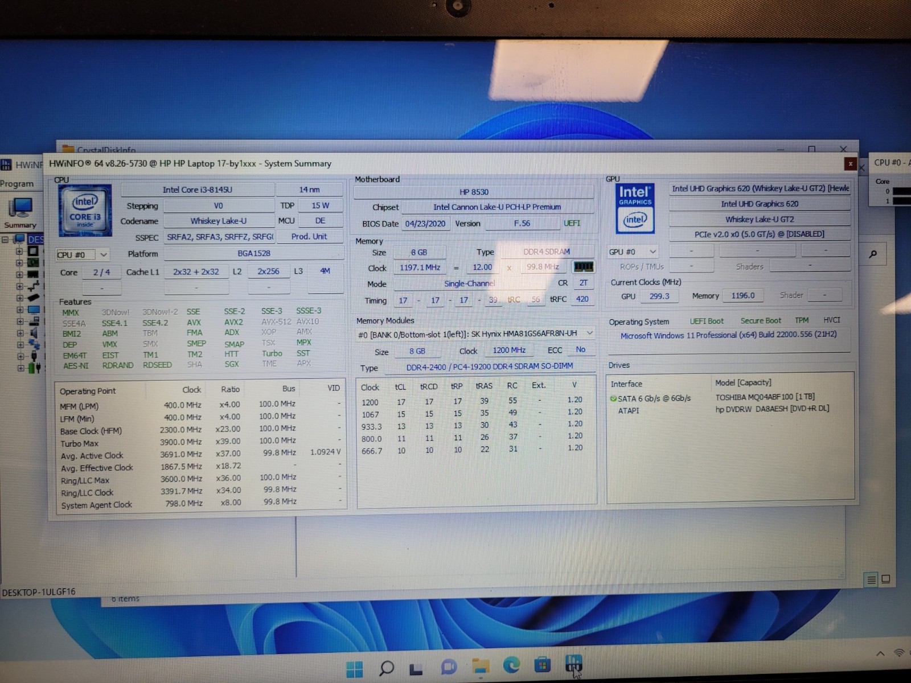Screen dimensions: 911x683
Task: Switch to large icons view icon at bottom right
Action: tap(886, 579)
